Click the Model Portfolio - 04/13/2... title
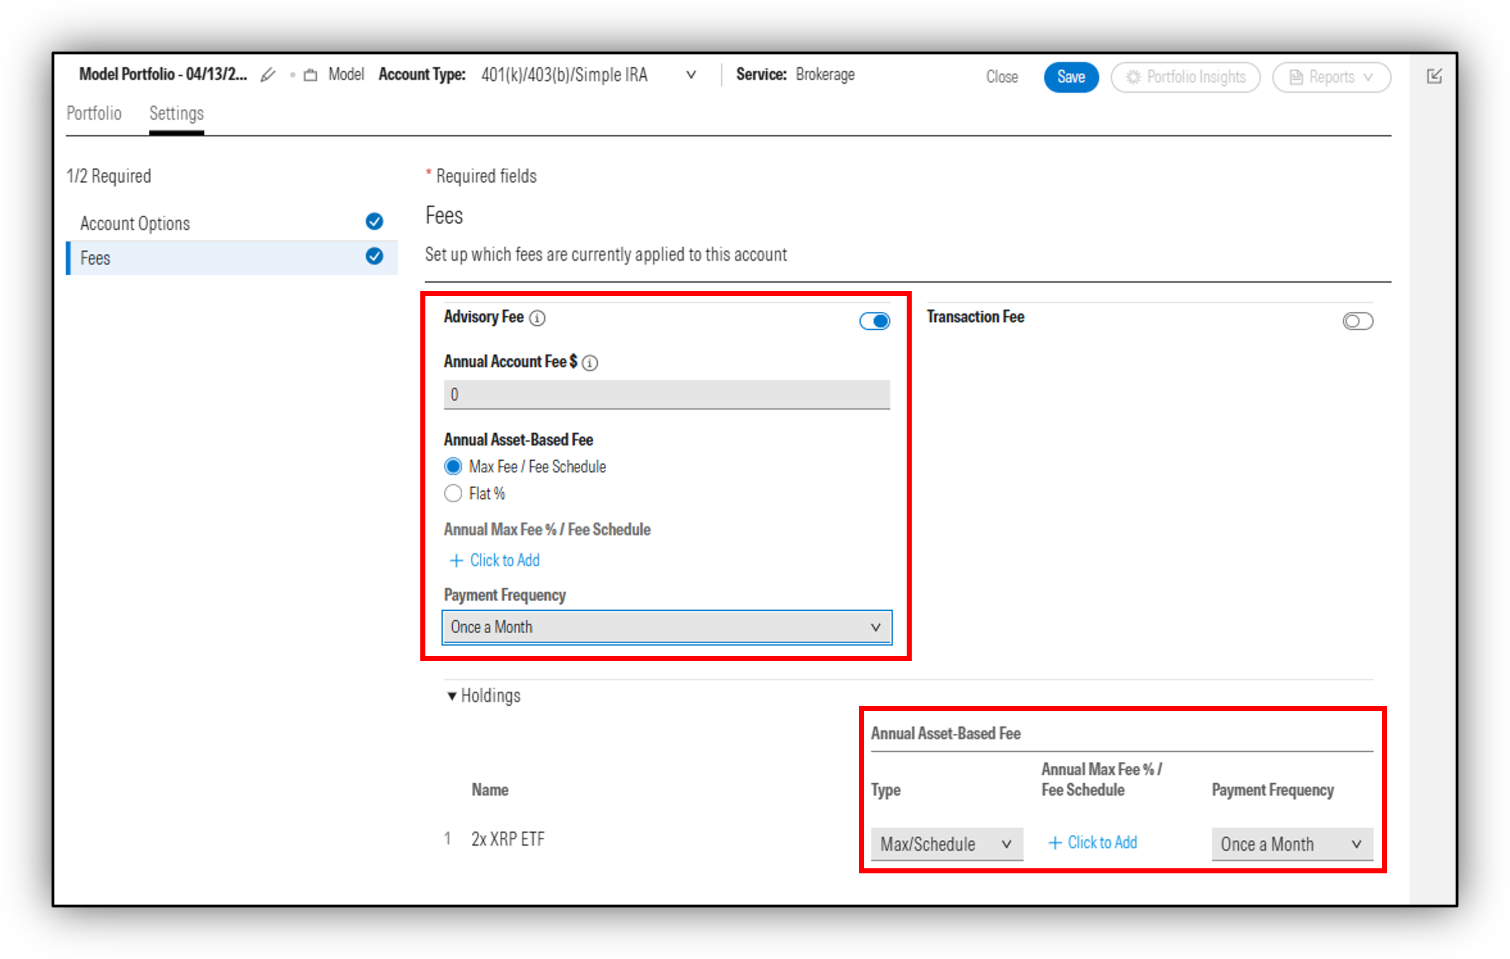 tap(163, 74)
